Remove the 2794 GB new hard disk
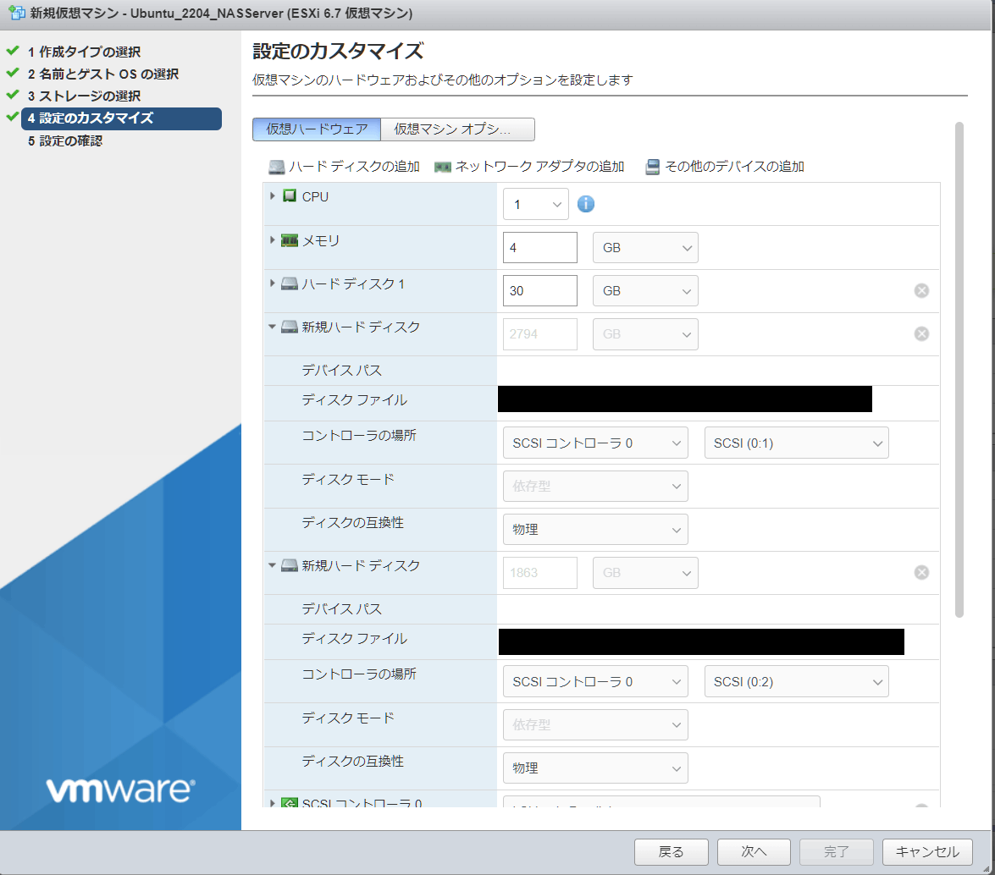Screen dimensions: 995x875 click(x=921, y=333)
